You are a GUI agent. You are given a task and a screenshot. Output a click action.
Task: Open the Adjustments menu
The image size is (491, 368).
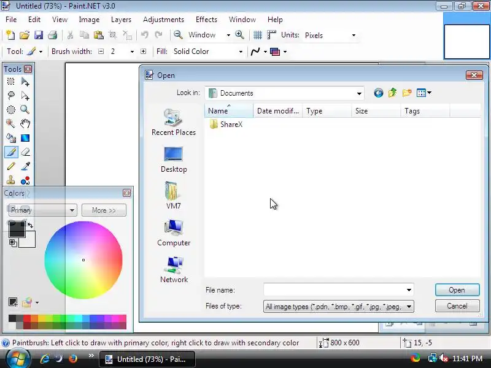point(163,20)
